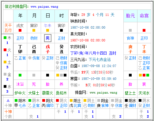Click the 天河水 nayin cell
Screen dimensions: 154x121
(x=144, y=93)
